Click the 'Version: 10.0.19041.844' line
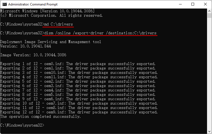Image resolution: width=212 pixels, height=134 pixels. pyautogui.click(x=26, y=46)
